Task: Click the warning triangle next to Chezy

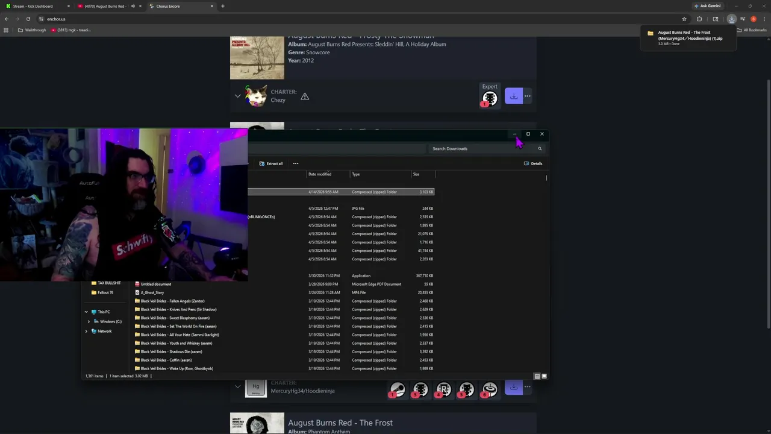Action: click(x=305, y=96)
